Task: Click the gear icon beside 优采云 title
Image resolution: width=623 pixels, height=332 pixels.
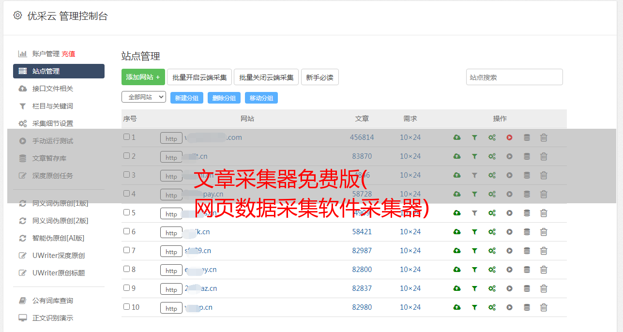Action: pos(18,15)
